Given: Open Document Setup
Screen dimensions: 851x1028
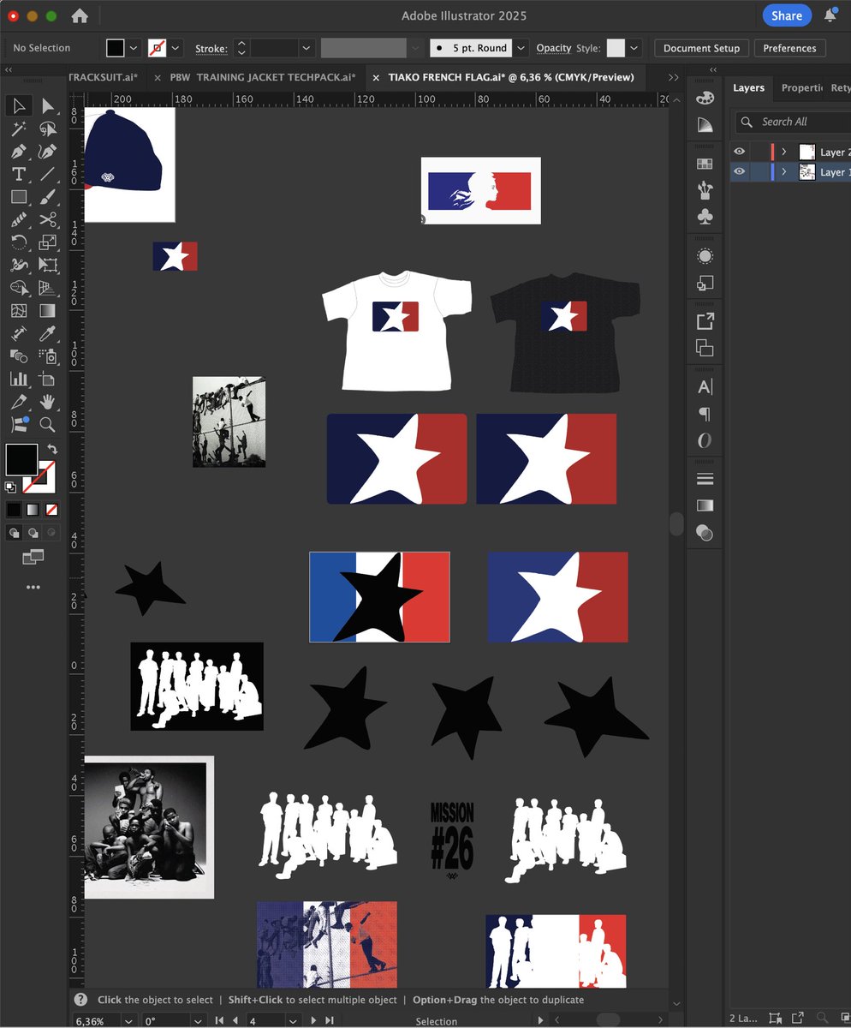Looking at the screenshot, I should (701, 48).
